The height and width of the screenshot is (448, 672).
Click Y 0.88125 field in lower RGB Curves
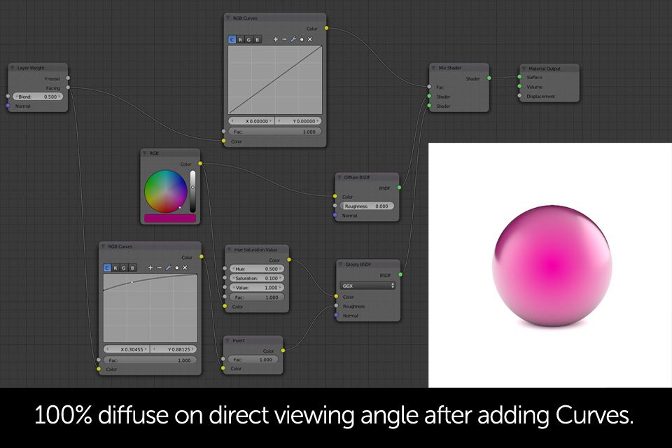pos(174,349)
